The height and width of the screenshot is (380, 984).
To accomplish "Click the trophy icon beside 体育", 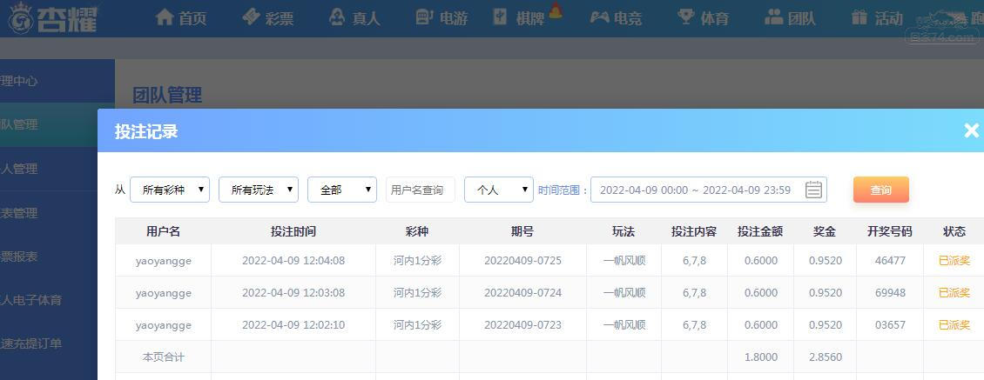I will click(686, 17).
